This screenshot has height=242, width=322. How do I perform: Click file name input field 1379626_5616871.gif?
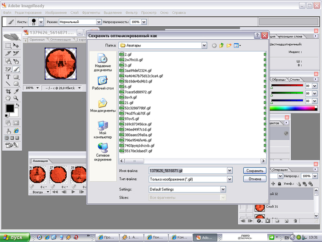click(188, 171)
